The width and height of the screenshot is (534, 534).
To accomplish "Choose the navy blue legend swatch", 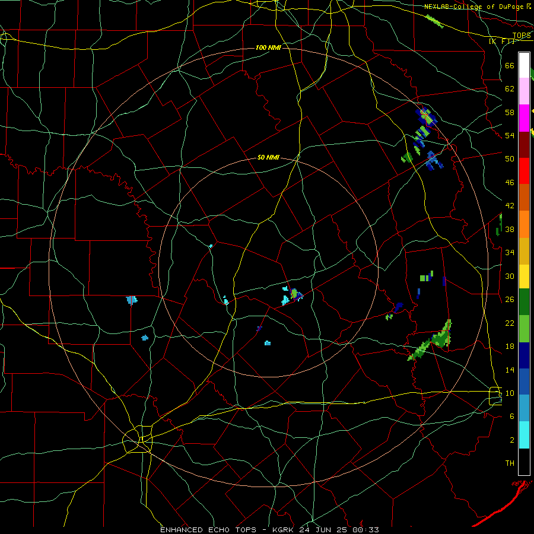I will 524,355.
